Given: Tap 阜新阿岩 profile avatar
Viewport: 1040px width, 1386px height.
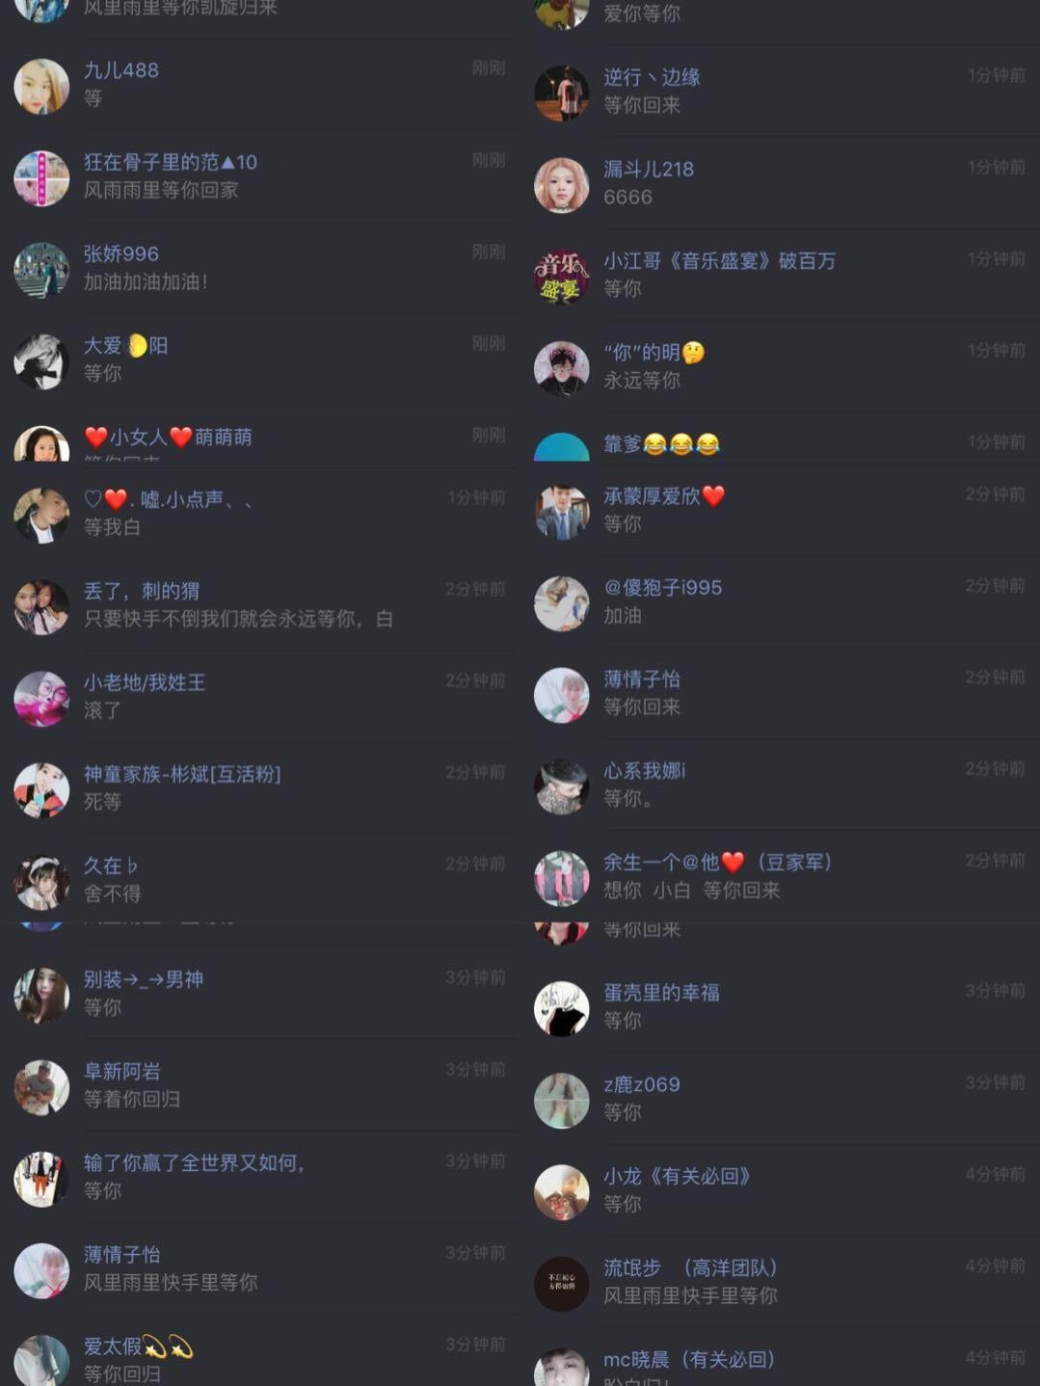Looking at the screenshot, I should (x=41, y=1087).
